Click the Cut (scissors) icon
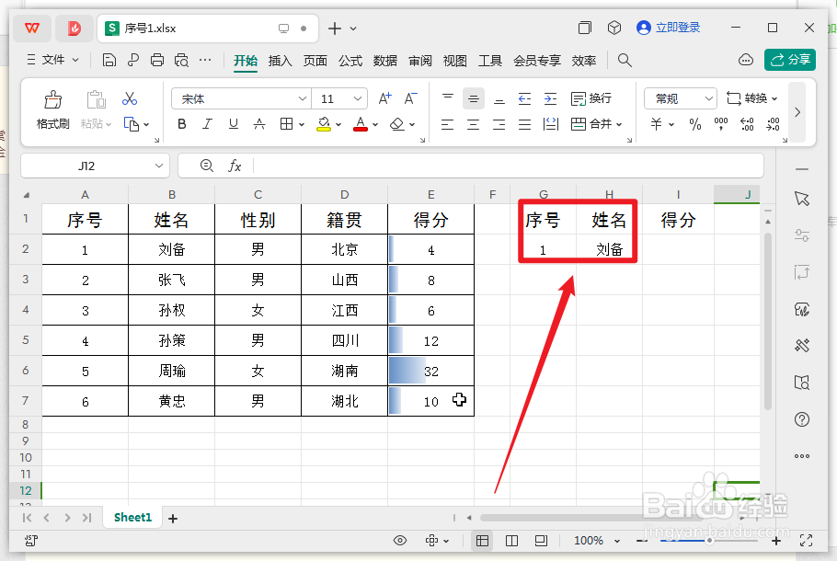Image resolution: width=837 pixels, height=561 pixels. [x=131, y=97]
